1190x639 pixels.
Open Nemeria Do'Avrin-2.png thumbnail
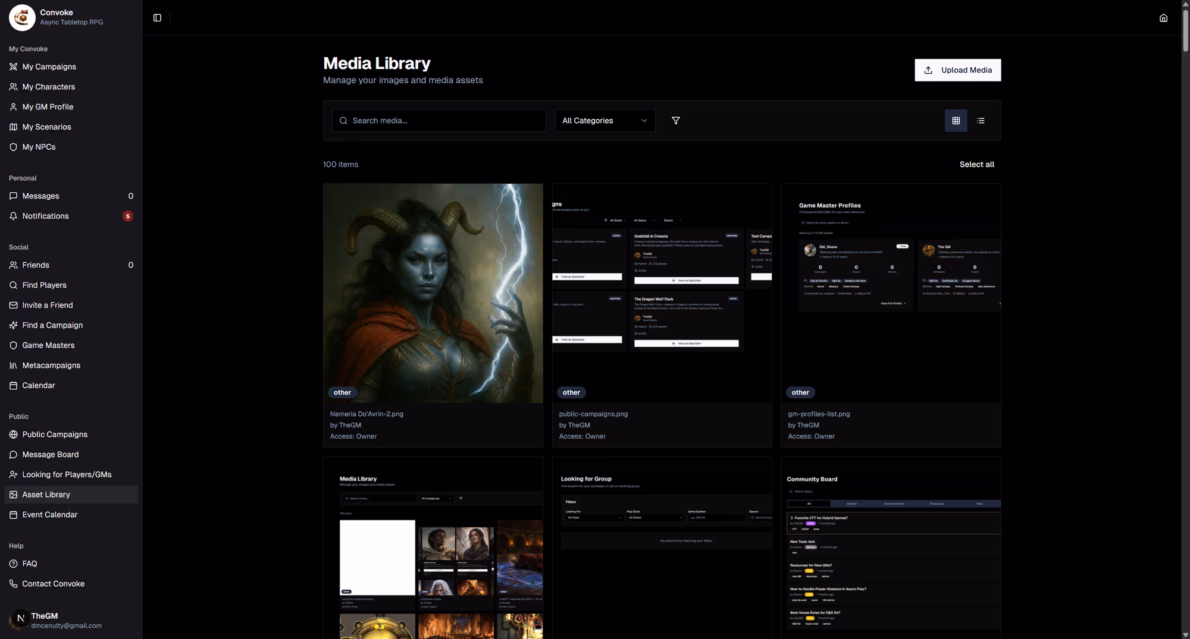433,293
